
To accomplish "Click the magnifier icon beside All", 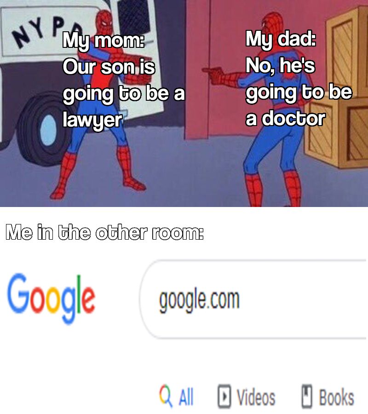I will tap(166, 397).
